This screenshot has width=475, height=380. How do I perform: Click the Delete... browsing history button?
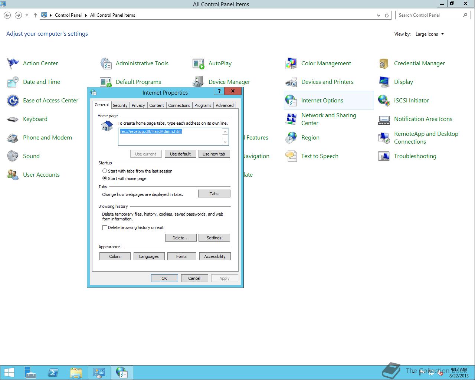[x=180, y=238]
